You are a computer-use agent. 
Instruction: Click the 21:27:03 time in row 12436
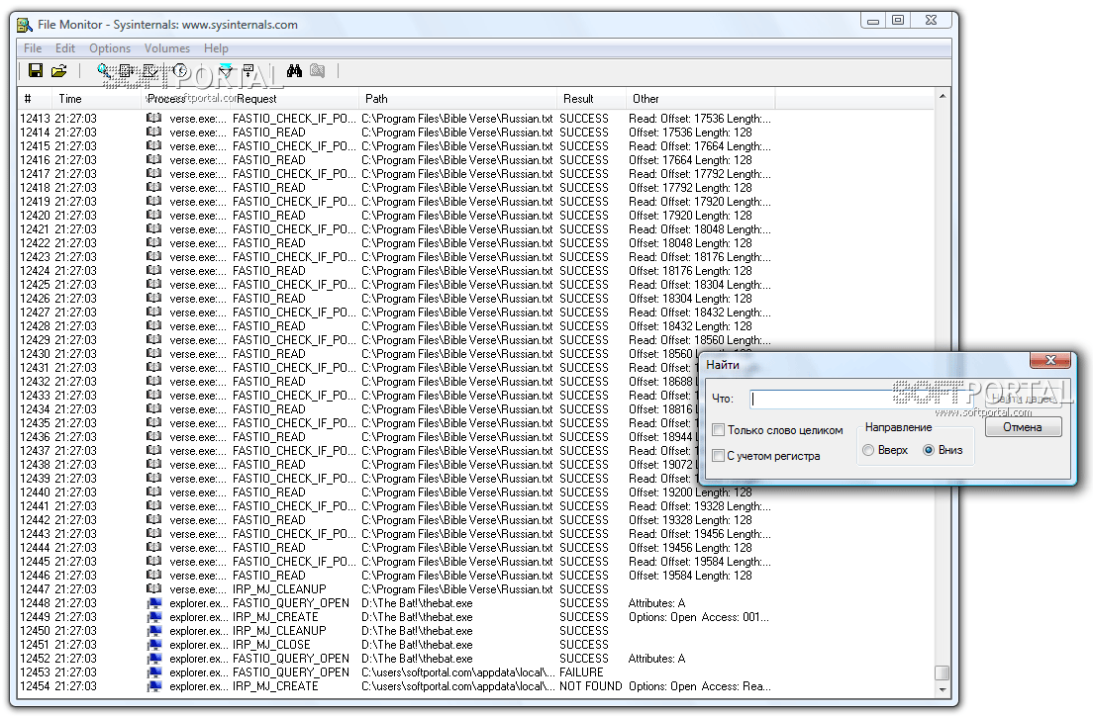[x=76, y=437]
